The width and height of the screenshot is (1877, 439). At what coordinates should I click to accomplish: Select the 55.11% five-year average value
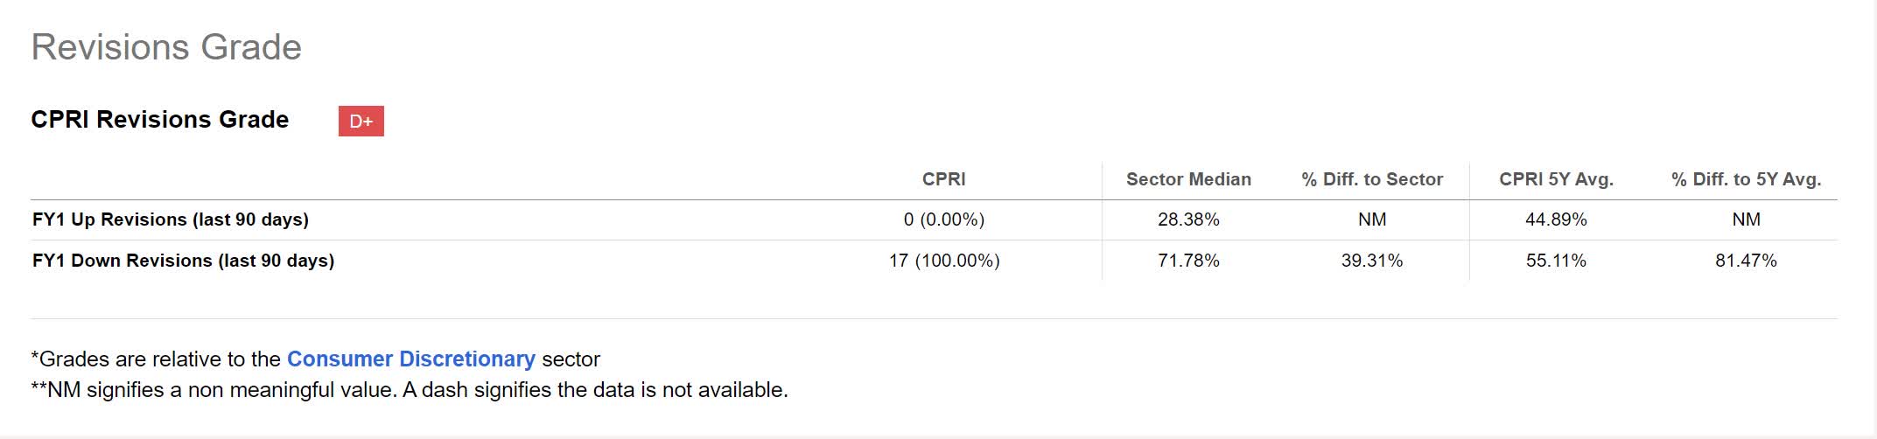point(1556,261)
